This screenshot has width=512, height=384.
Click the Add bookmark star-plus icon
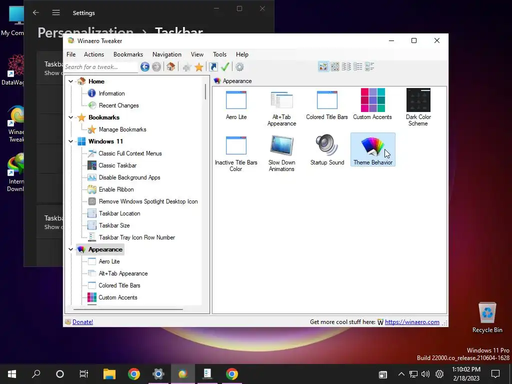pyautogui.click(x=187, y=67)
